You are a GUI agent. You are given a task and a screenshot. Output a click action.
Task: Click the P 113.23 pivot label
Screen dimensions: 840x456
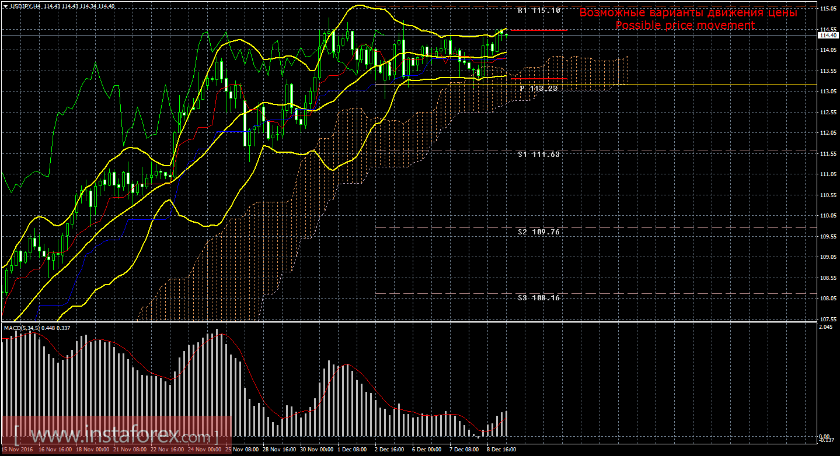[538, 88]
